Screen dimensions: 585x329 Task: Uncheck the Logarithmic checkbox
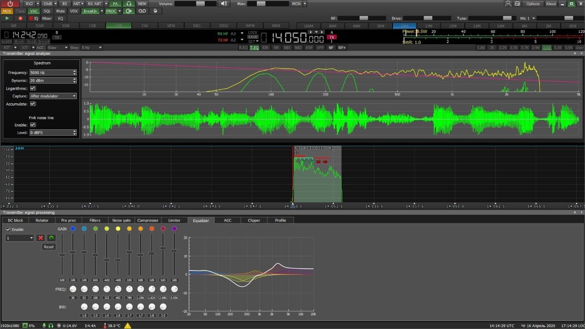[32, 88]
